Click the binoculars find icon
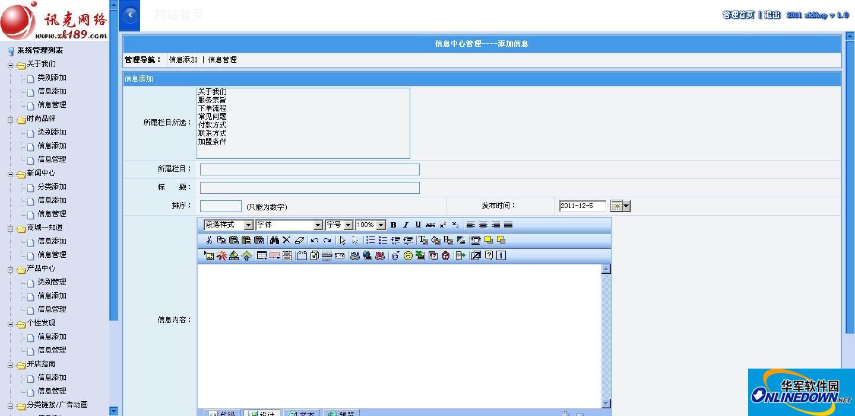The width and height of the screenshot is (855, 416). pyautogui.click(x=274, y=241)
